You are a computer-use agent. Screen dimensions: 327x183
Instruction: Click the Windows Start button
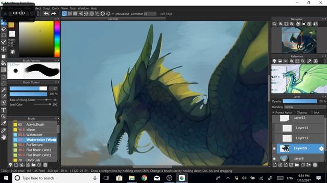[x=6, y=178]
